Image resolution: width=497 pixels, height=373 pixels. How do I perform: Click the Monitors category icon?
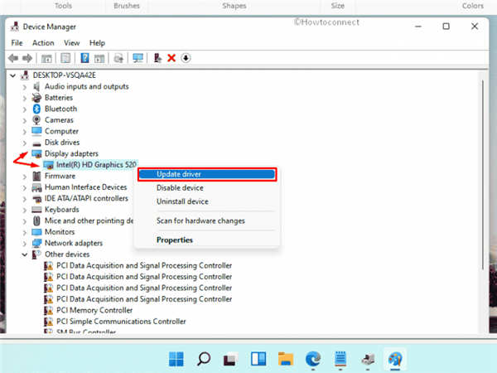[x=36, y=232]
